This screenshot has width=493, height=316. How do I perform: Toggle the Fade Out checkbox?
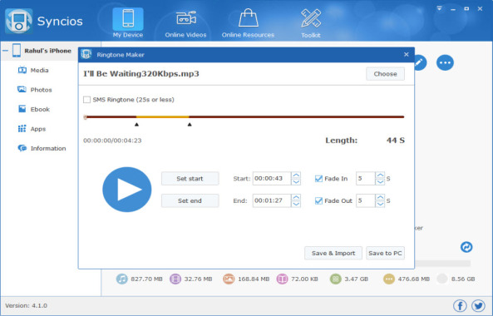[318, 200]
